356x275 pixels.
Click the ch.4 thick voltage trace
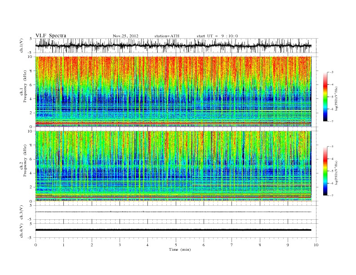pos(173,230)
